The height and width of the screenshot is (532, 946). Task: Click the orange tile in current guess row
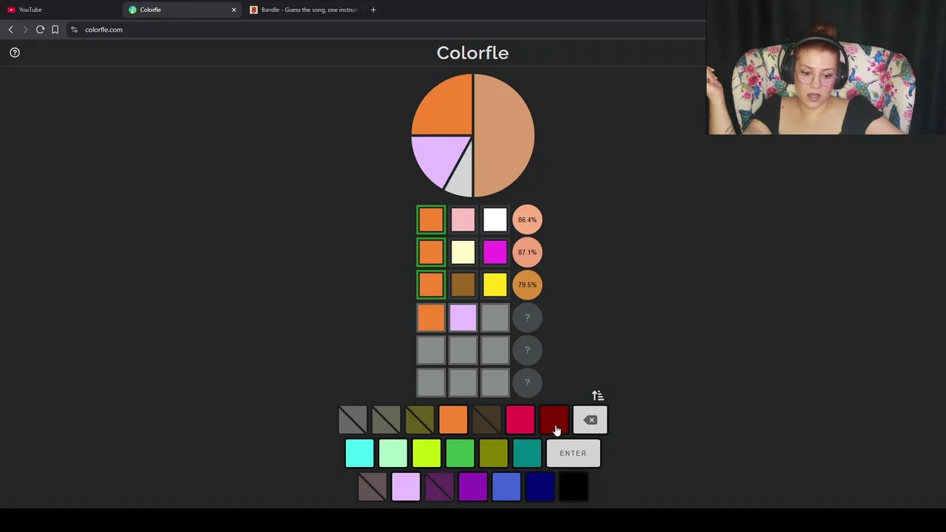(x=431, y=317)
